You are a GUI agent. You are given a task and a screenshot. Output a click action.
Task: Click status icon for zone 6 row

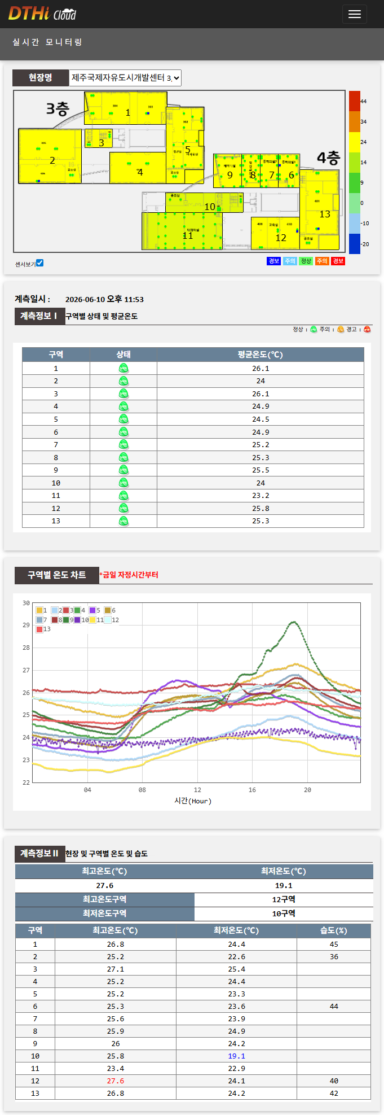tap(123, 432)
